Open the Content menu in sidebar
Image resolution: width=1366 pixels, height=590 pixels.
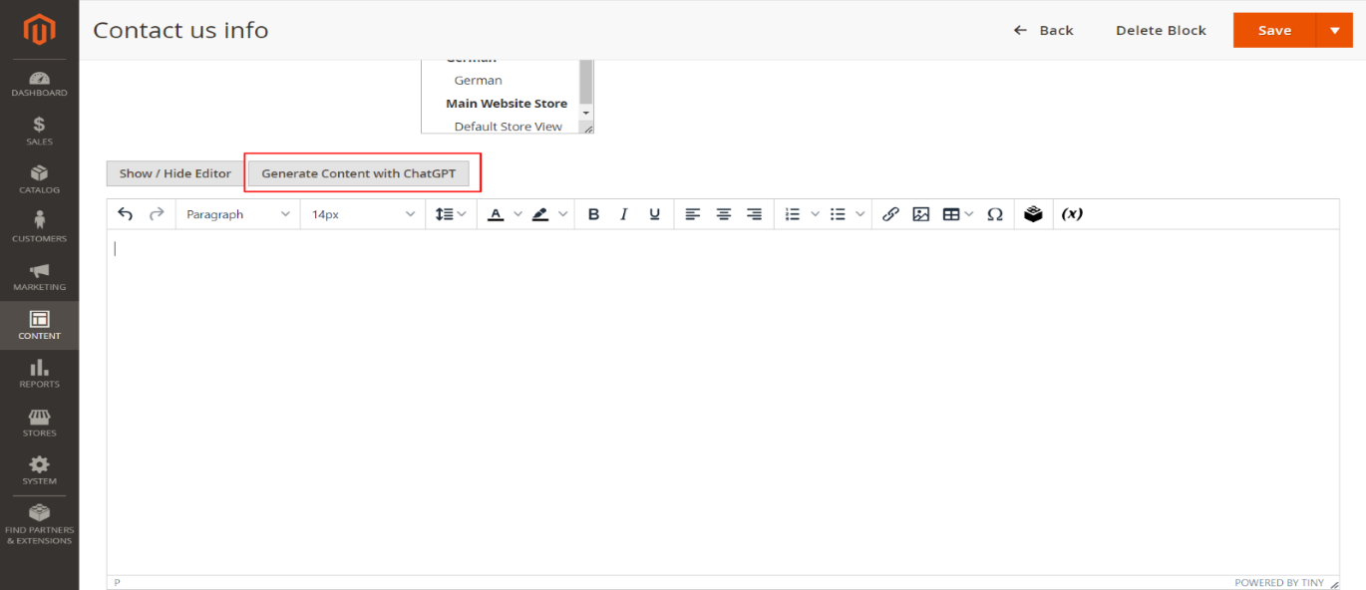(39, 325)
